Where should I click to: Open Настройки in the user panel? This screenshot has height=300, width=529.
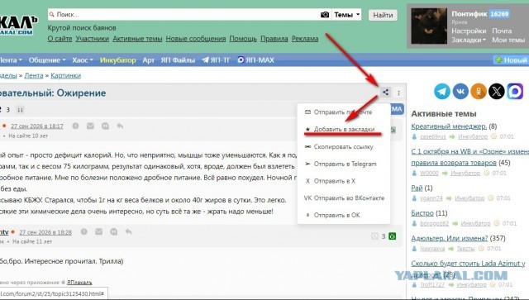[x=469, y=31]
